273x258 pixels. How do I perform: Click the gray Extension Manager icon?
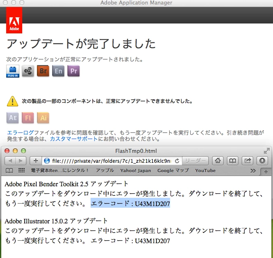(28, 71)
